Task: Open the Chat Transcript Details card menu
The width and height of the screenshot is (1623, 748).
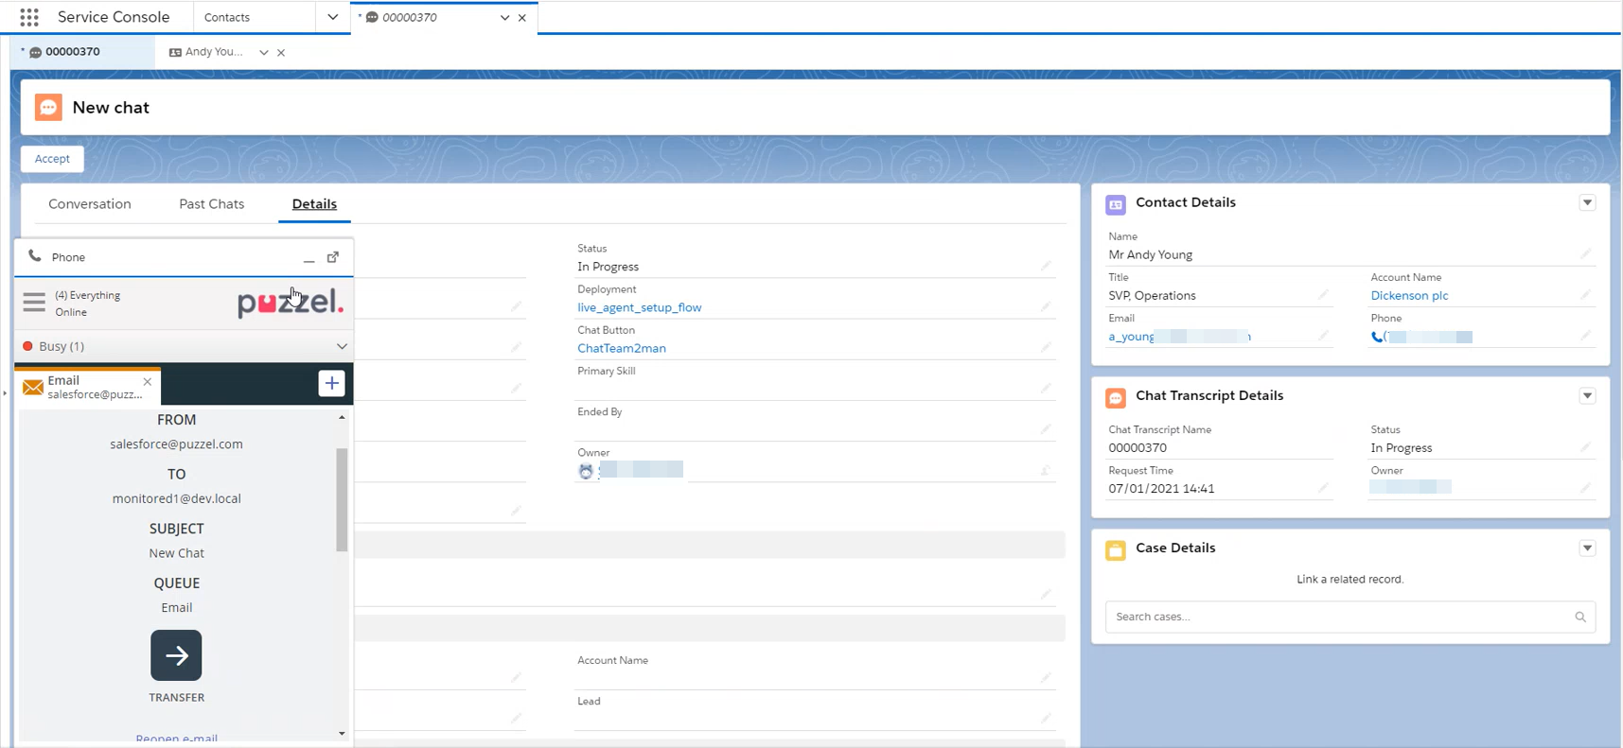Action: click(1587, 396)
